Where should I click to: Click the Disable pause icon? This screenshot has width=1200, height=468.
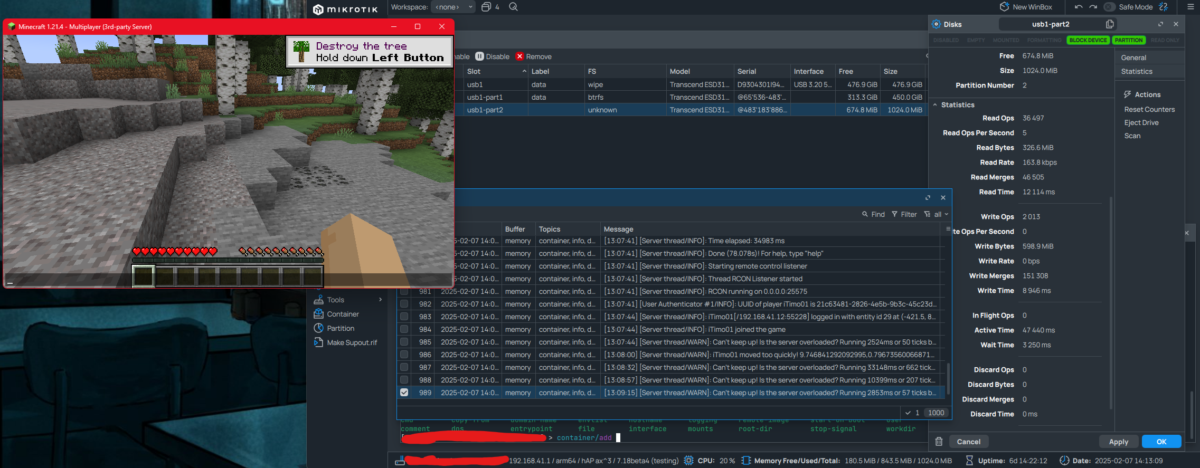[x=479, y=56]
